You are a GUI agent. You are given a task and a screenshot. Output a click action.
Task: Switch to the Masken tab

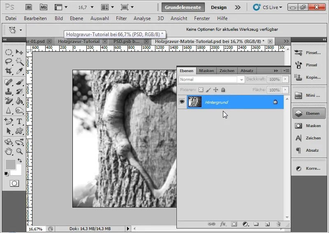(x=206, y=71)
